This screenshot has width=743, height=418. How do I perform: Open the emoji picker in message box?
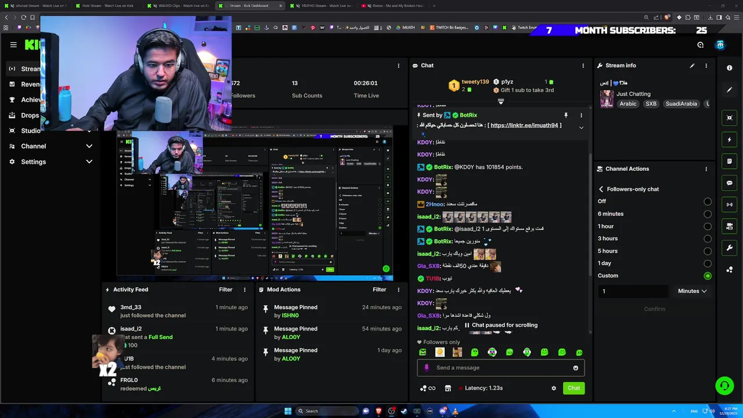tap(576, 367)
